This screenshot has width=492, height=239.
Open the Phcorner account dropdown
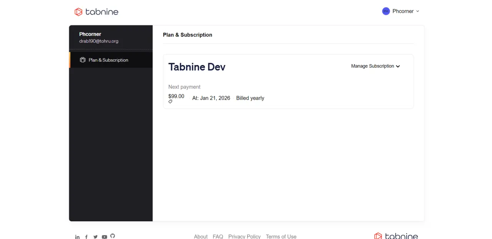point(401,11)
